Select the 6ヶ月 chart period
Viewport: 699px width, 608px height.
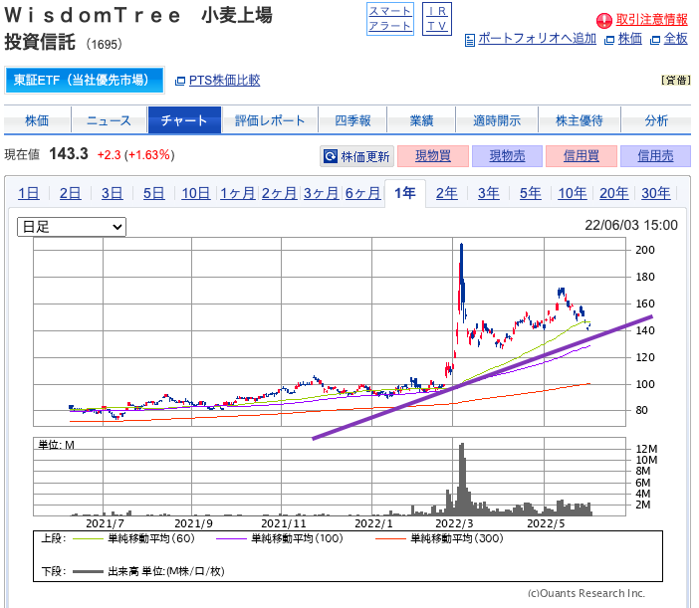pyautogui.click(x=362, y=193)
